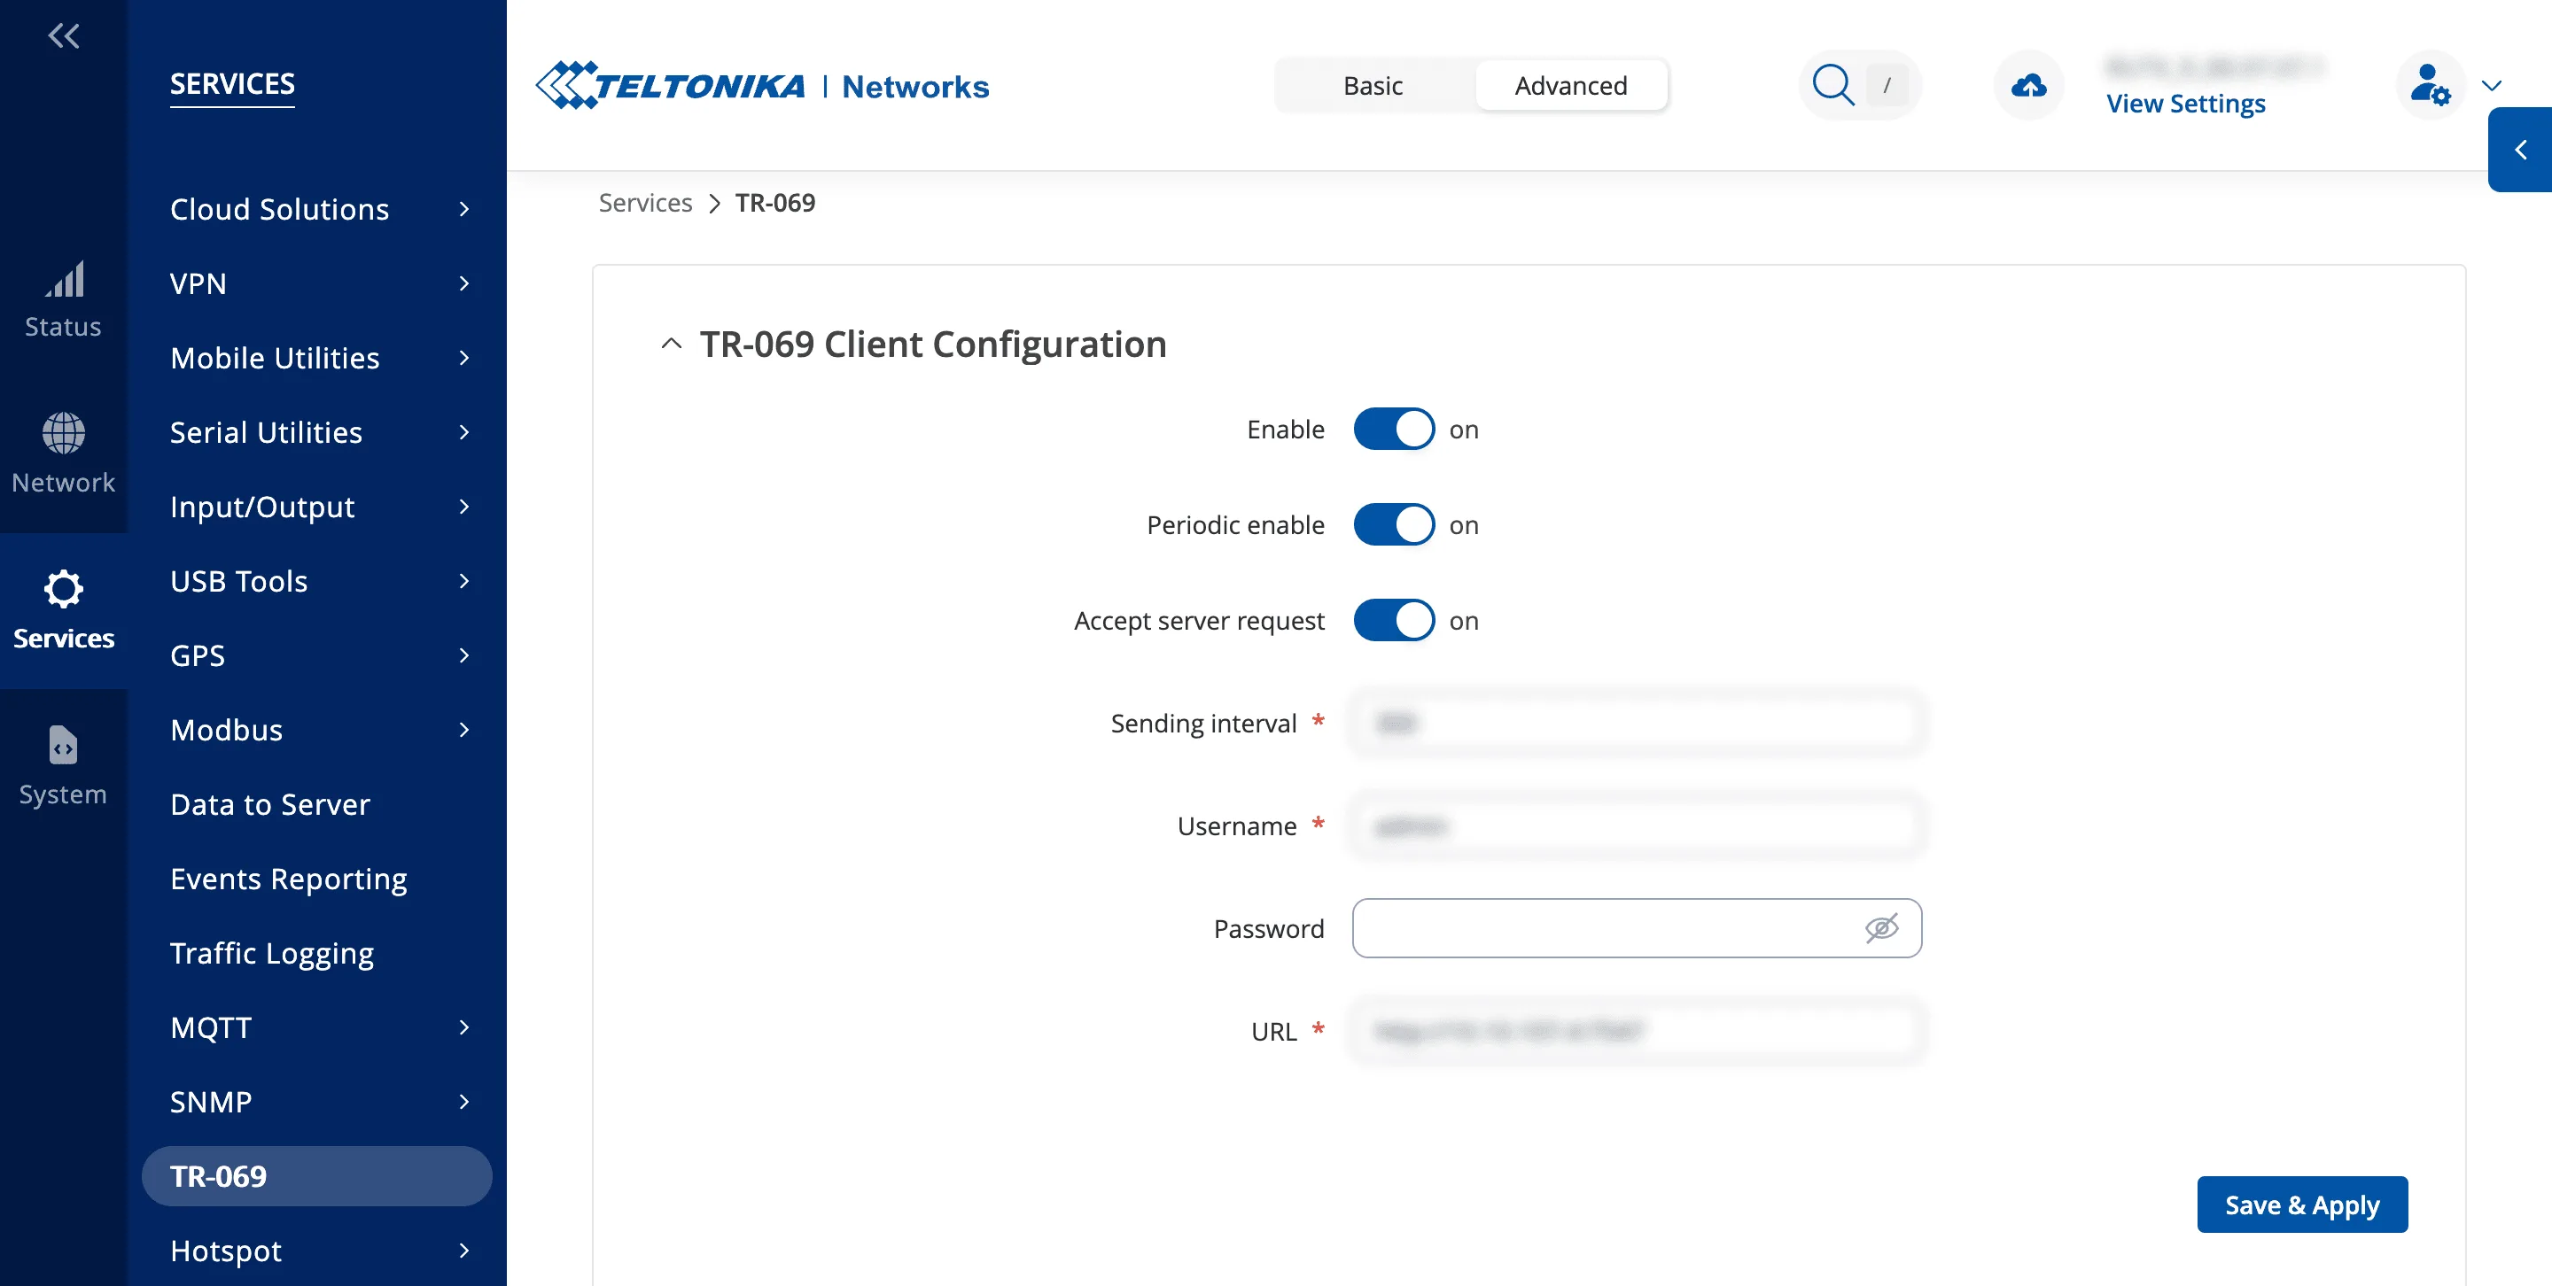Expand Modbus submenu arrow
The image size is (2552, 1286).
coord(463,730)
